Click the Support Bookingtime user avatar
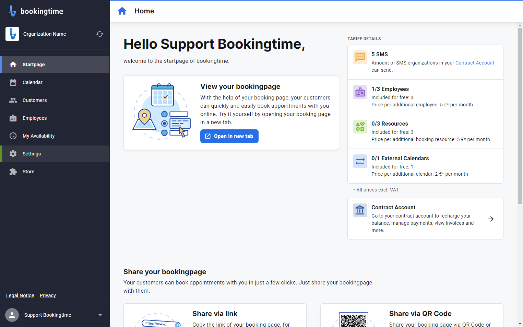 (x=12, y=315)
